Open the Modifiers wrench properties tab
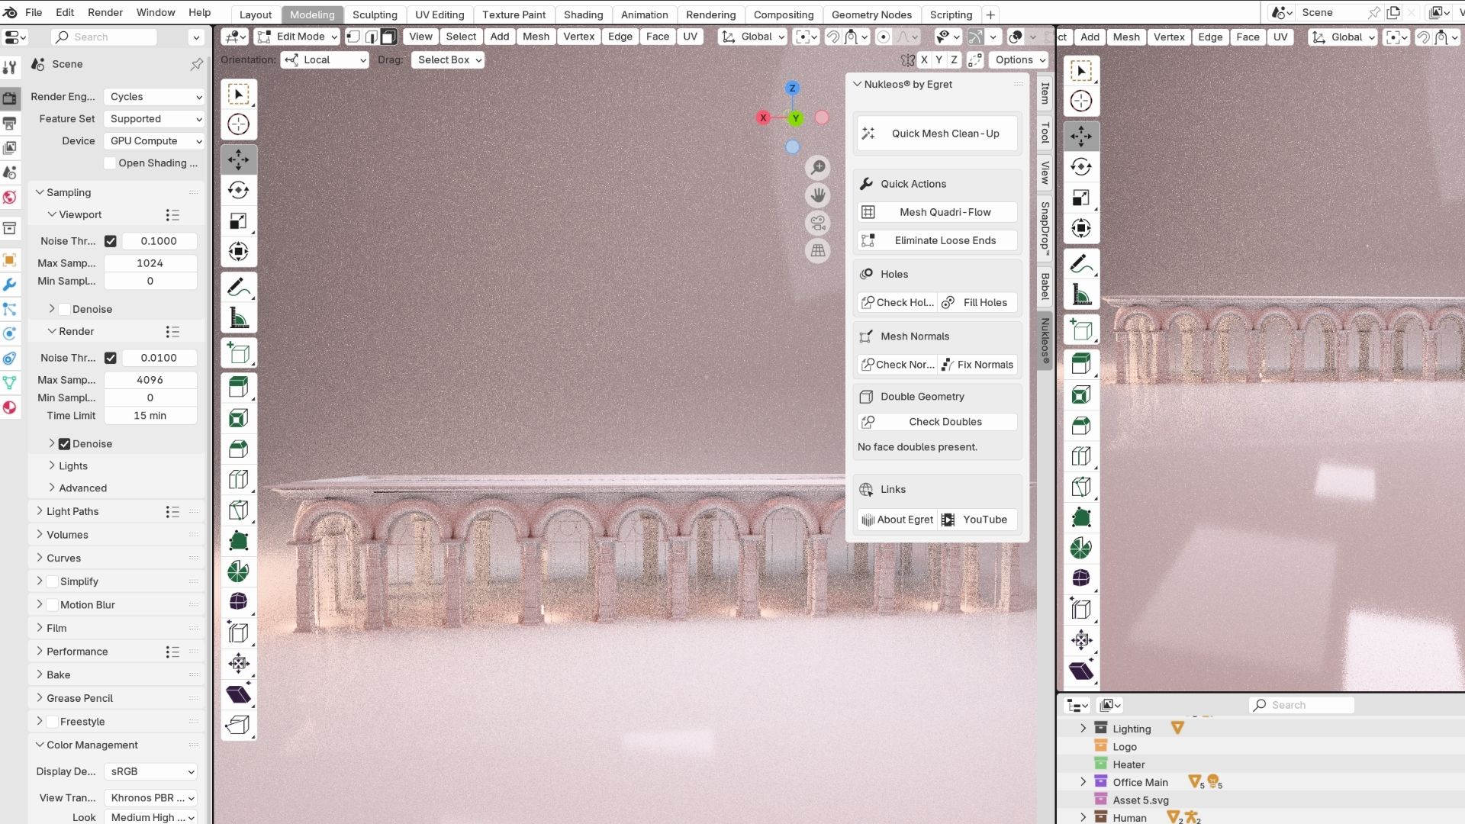 (x=10, y=285)
